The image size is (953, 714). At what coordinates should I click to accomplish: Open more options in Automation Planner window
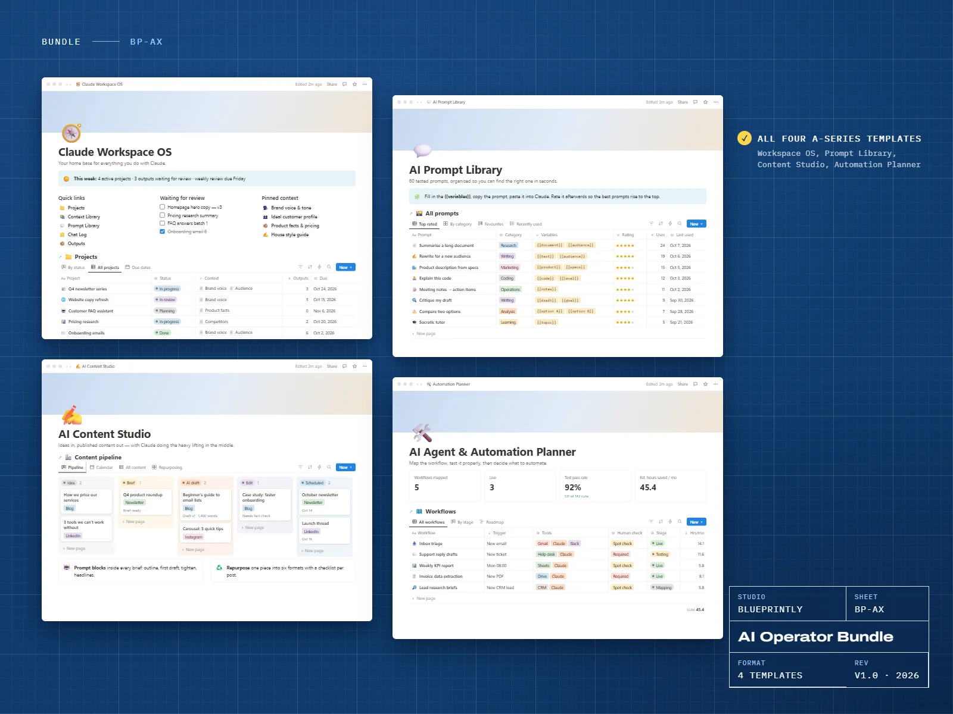[715, 384]
